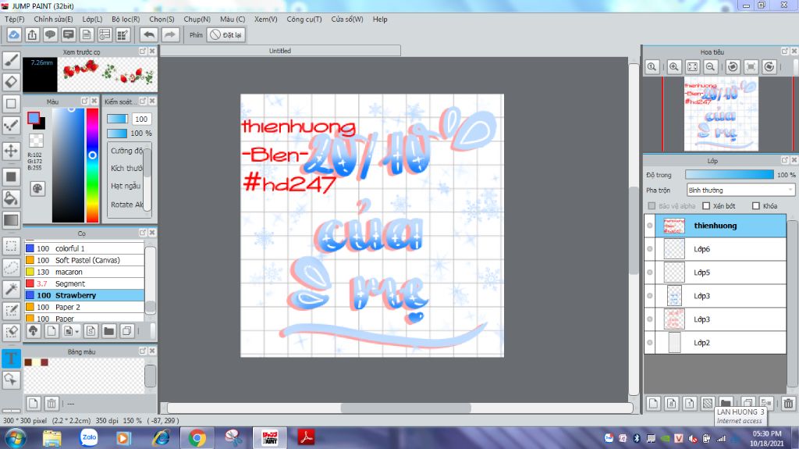This screenshot has width=799, height=449.
Task: Select the Text tool
Action: tap(11, 358)
